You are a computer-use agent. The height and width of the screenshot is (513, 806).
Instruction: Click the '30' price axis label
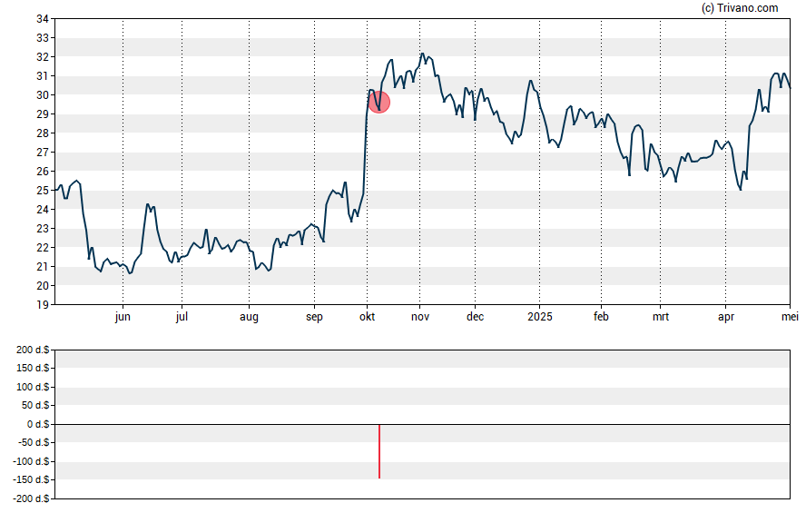pyautogui.click(x=42, y=95)
